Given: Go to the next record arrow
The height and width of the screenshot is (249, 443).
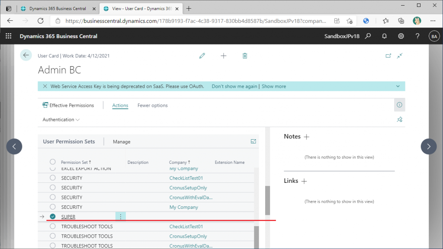Looking at the screenshot, I should pos(429,146).
